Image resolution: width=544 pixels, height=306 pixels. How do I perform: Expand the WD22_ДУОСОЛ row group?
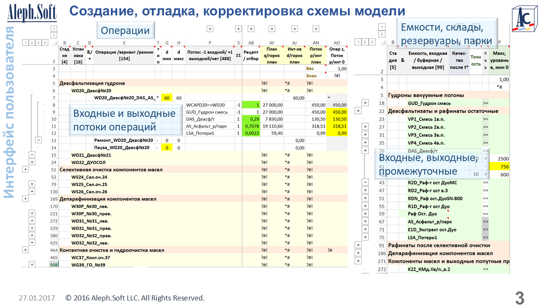pos(32,162)
